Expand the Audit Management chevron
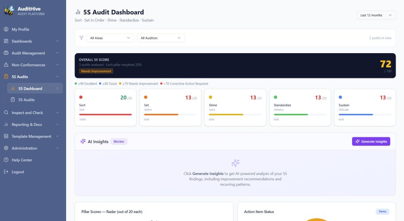 coord(58,53)
